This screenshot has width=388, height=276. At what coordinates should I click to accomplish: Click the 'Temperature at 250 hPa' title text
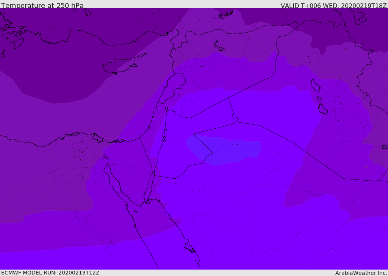pyautogui.click(x=42, y=5)
